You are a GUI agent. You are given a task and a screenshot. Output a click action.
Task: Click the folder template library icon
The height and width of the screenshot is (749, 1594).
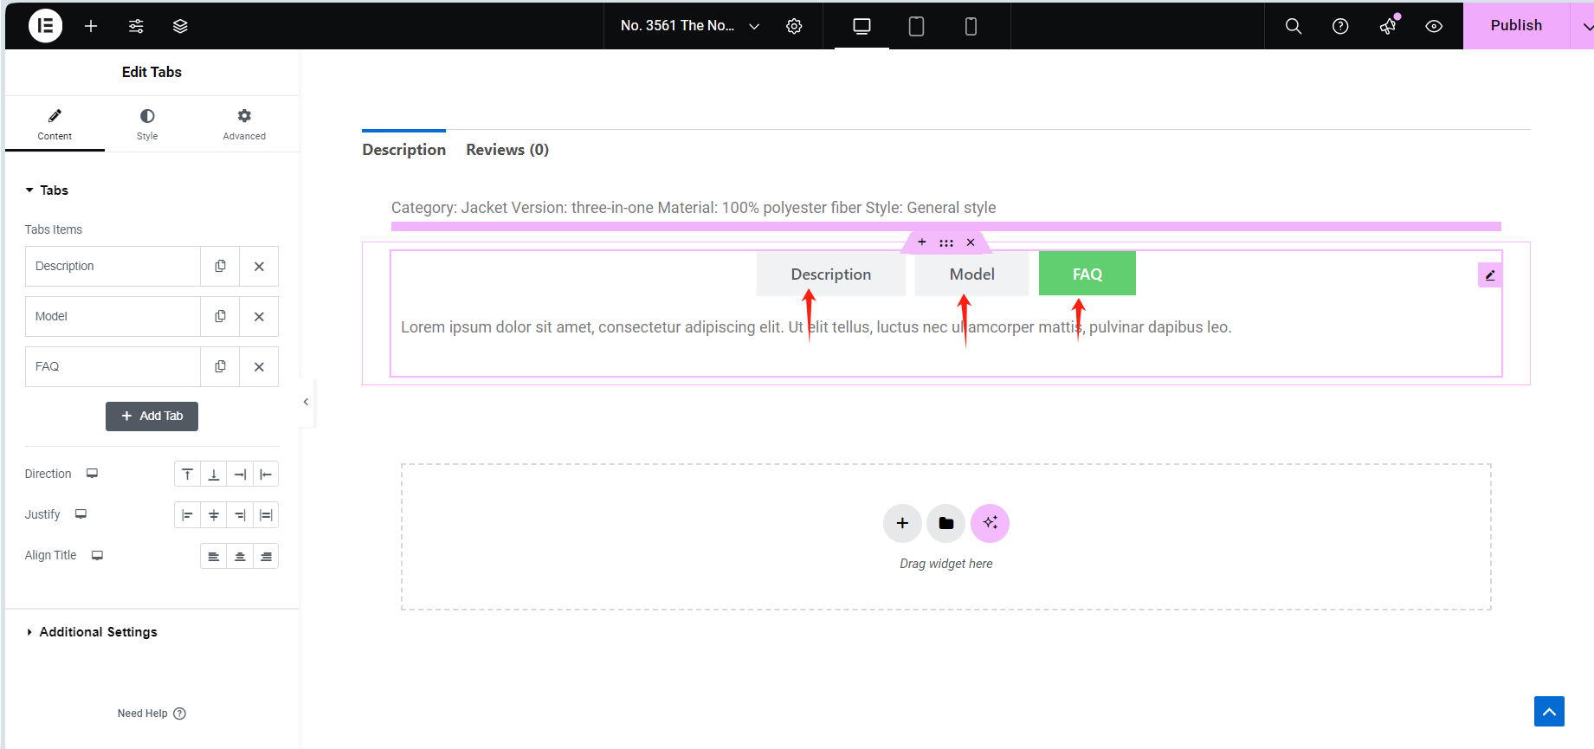(x=945, y=523)
